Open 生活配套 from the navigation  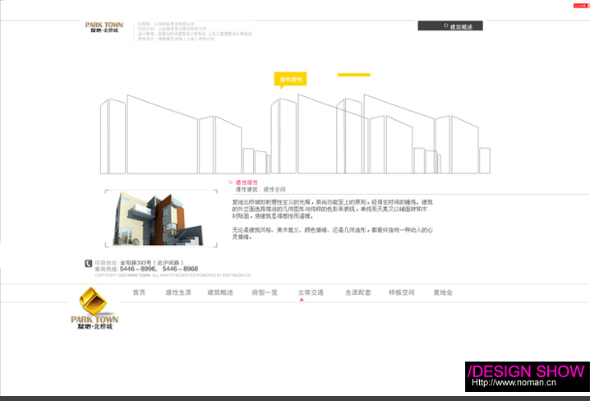tap(358, 293)
